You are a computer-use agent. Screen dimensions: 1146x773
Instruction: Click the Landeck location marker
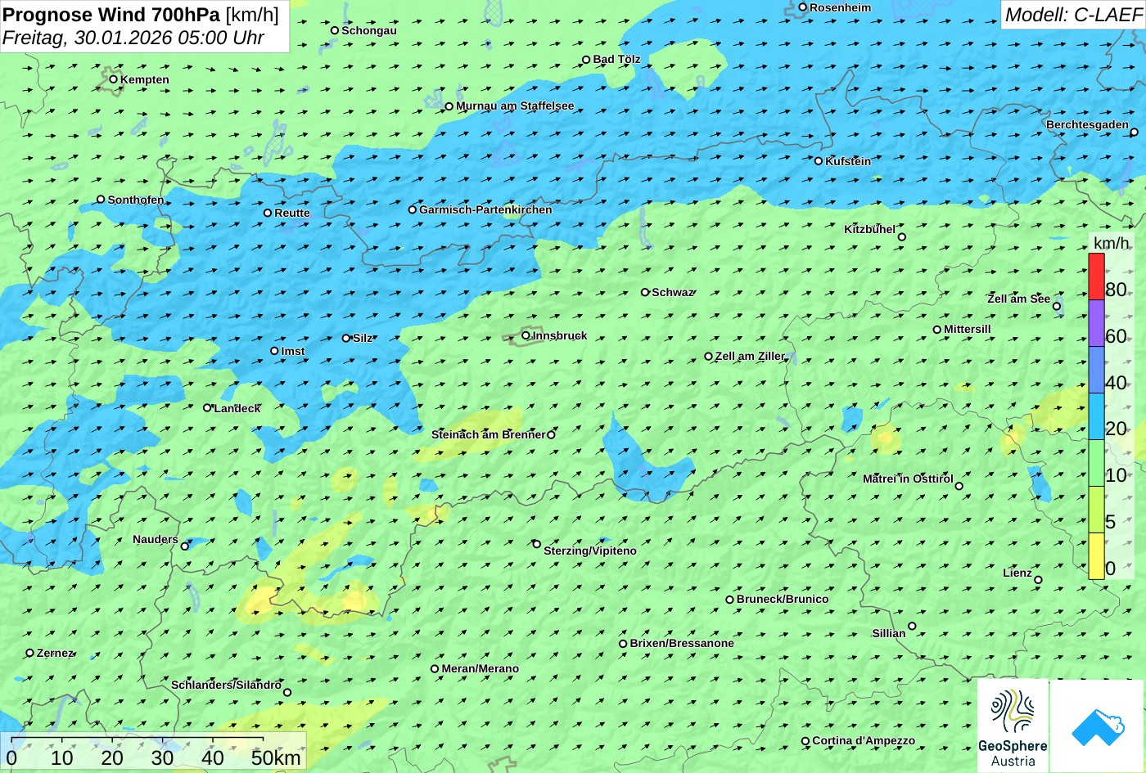[x=207, y=407]
